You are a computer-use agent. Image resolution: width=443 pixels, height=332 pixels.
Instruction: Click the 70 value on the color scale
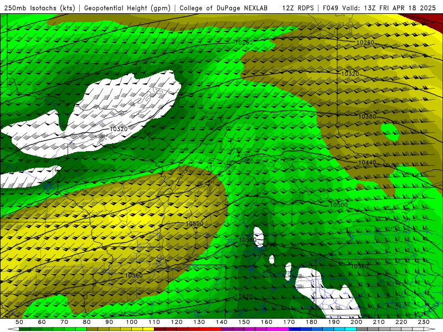pos(64,322)
